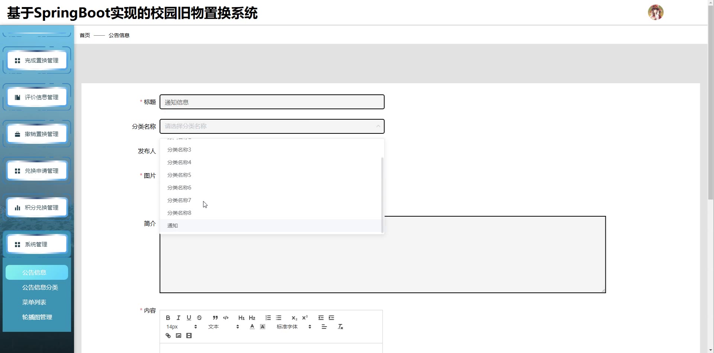Image resolution: width=714 pixels, height=353 pixels.
Task: Click the user avatar in header
Action: pos(656,12)
